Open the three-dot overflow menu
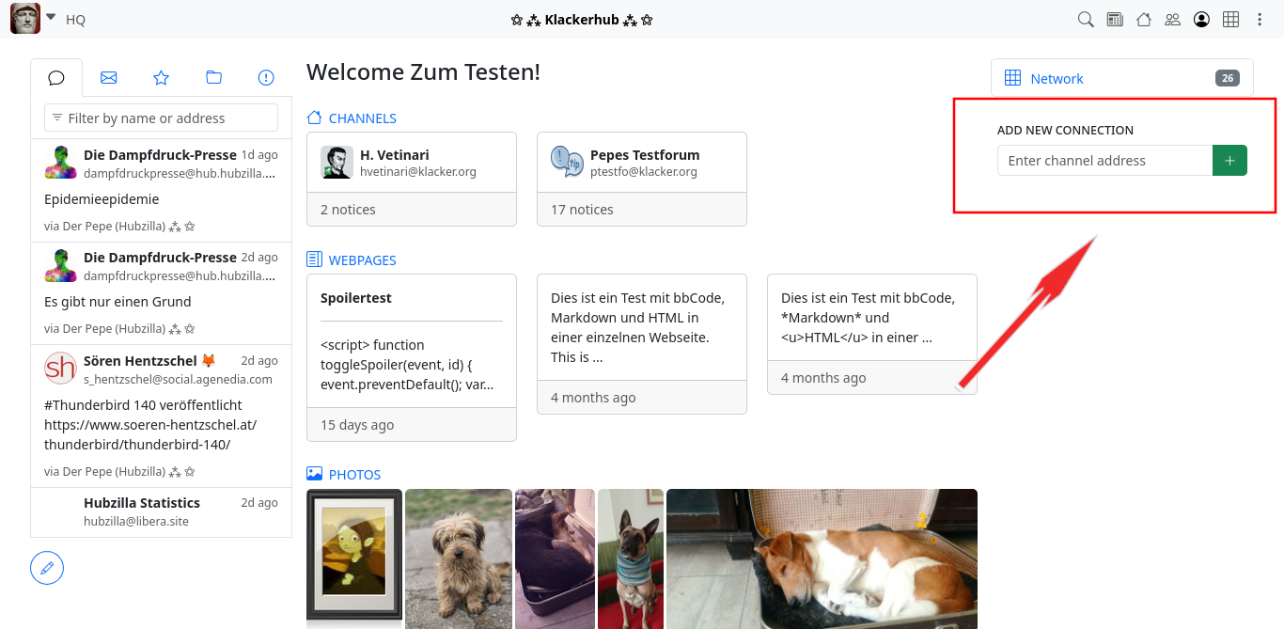 pos(1260,19)
